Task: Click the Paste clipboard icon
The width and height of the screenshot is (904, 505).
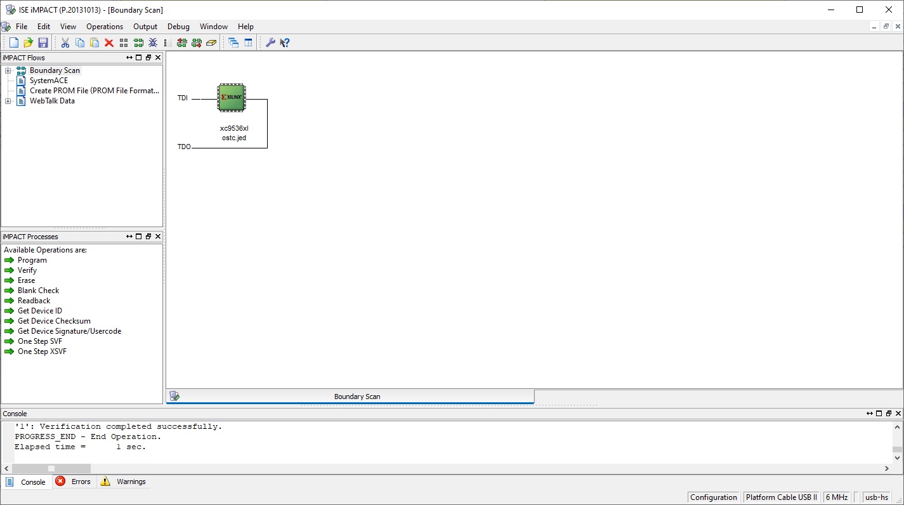Action: point(95,43)
